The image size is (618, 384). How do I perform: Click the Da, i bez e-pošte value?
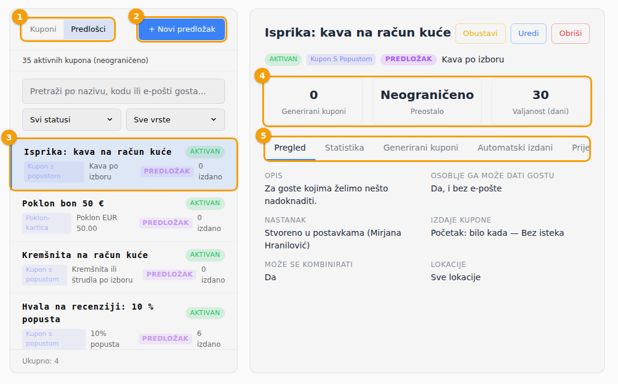466,188
